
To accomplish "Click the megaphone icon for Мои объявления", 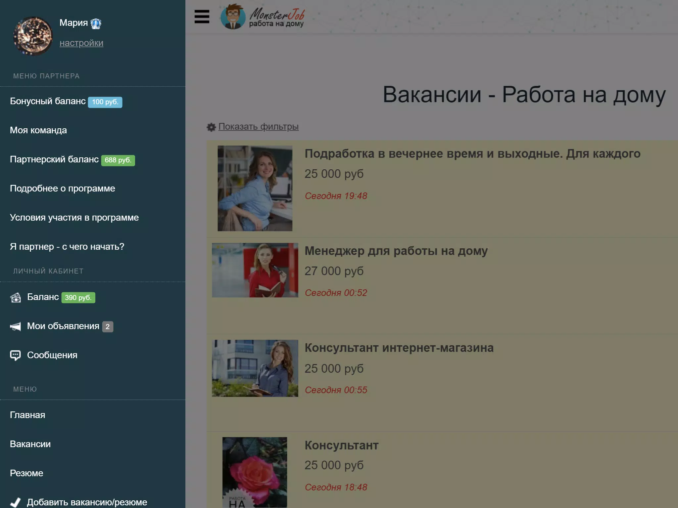I will point(15,326).
